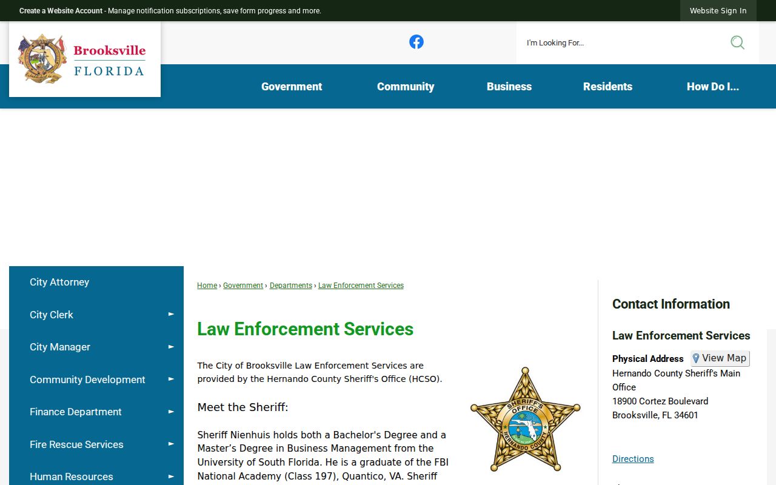Open the Government menu
Viewport: 776px width, 485px height.
tap(292, 87)
